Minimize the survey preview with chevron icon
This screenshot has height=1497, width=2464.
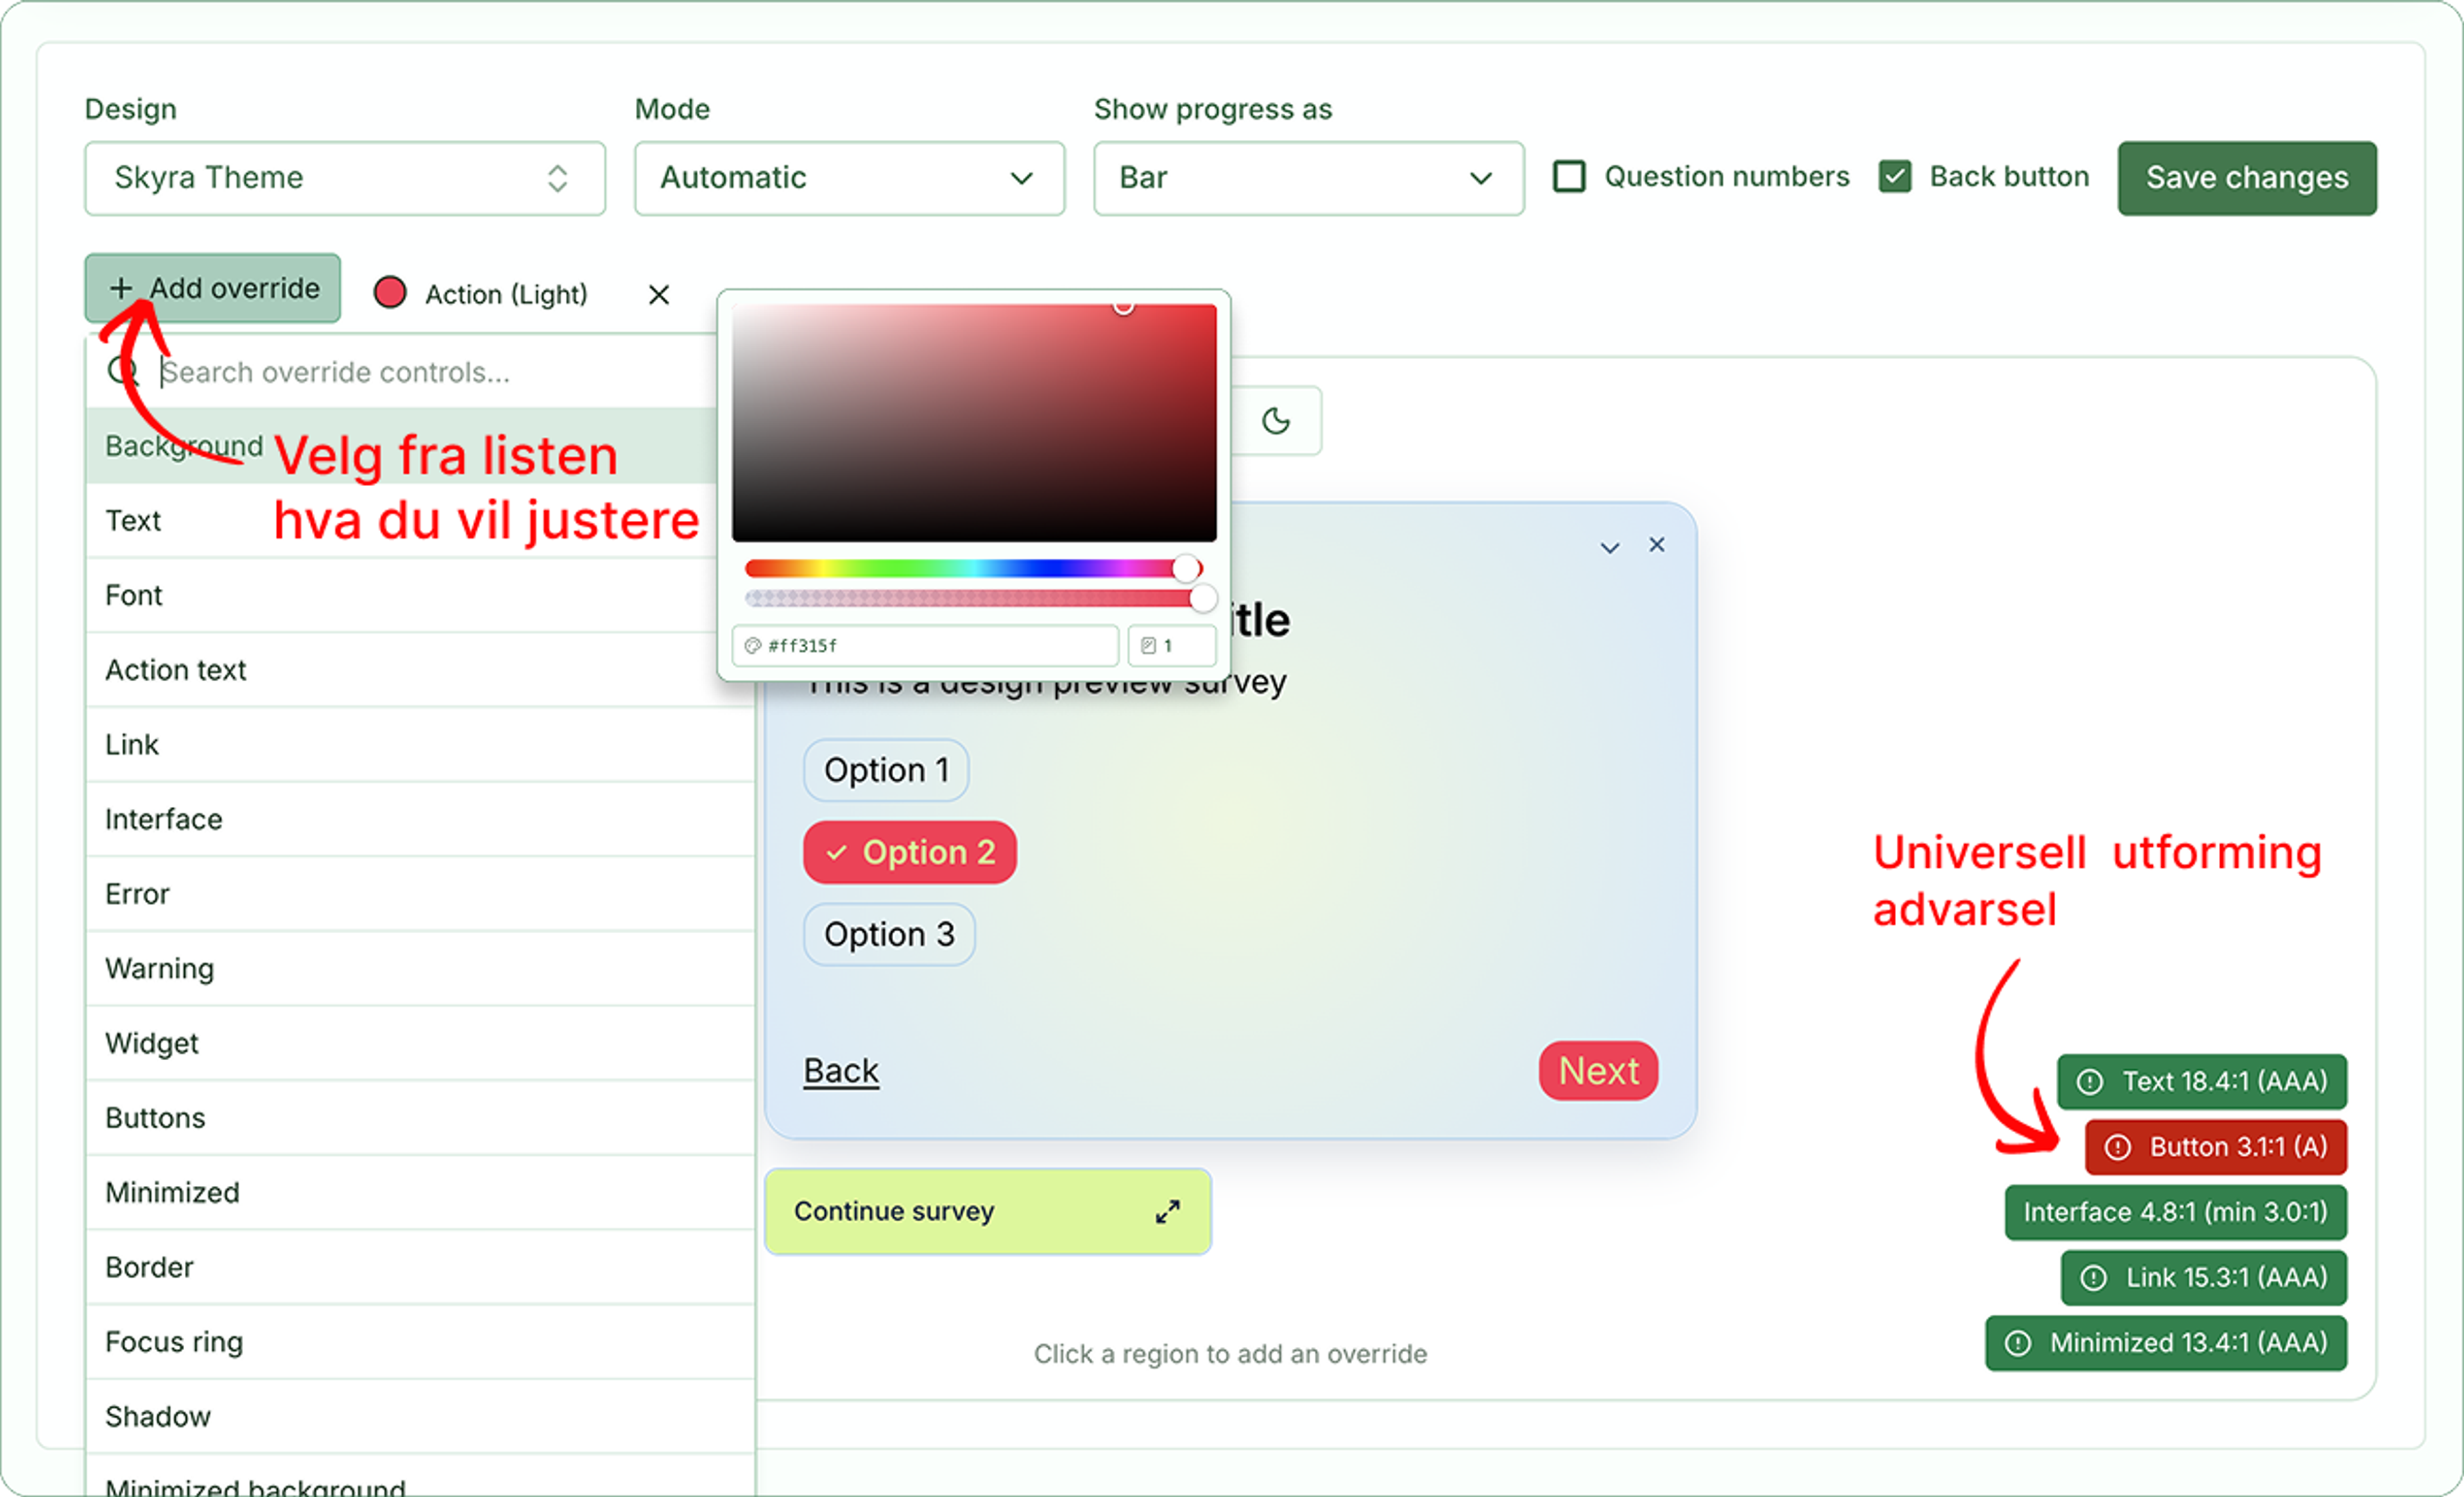[1609, 546]
